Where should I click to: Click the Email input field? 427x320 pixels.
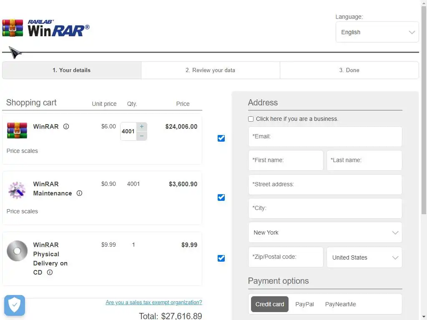click(325, 137)
